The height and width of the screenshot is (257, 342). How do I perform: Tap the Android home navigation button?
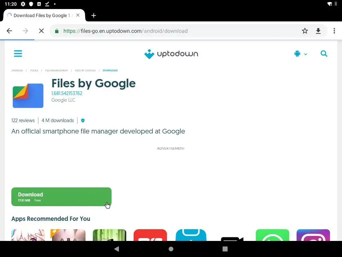[x=171, y=249]
